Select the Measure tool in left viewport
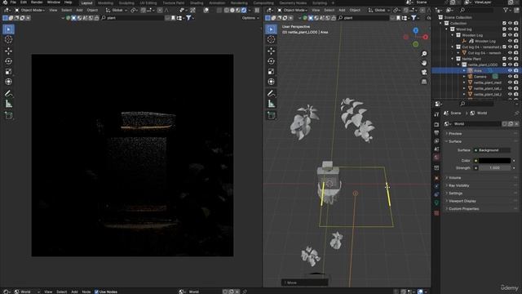522x294 pixels. [x=8, y=104]
